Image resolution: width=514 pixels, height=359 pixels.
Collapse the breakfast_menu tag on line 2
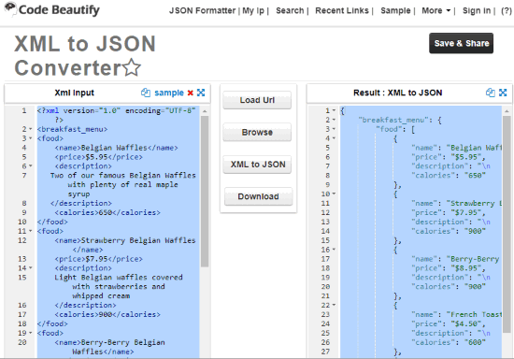(x=31, y=129)
